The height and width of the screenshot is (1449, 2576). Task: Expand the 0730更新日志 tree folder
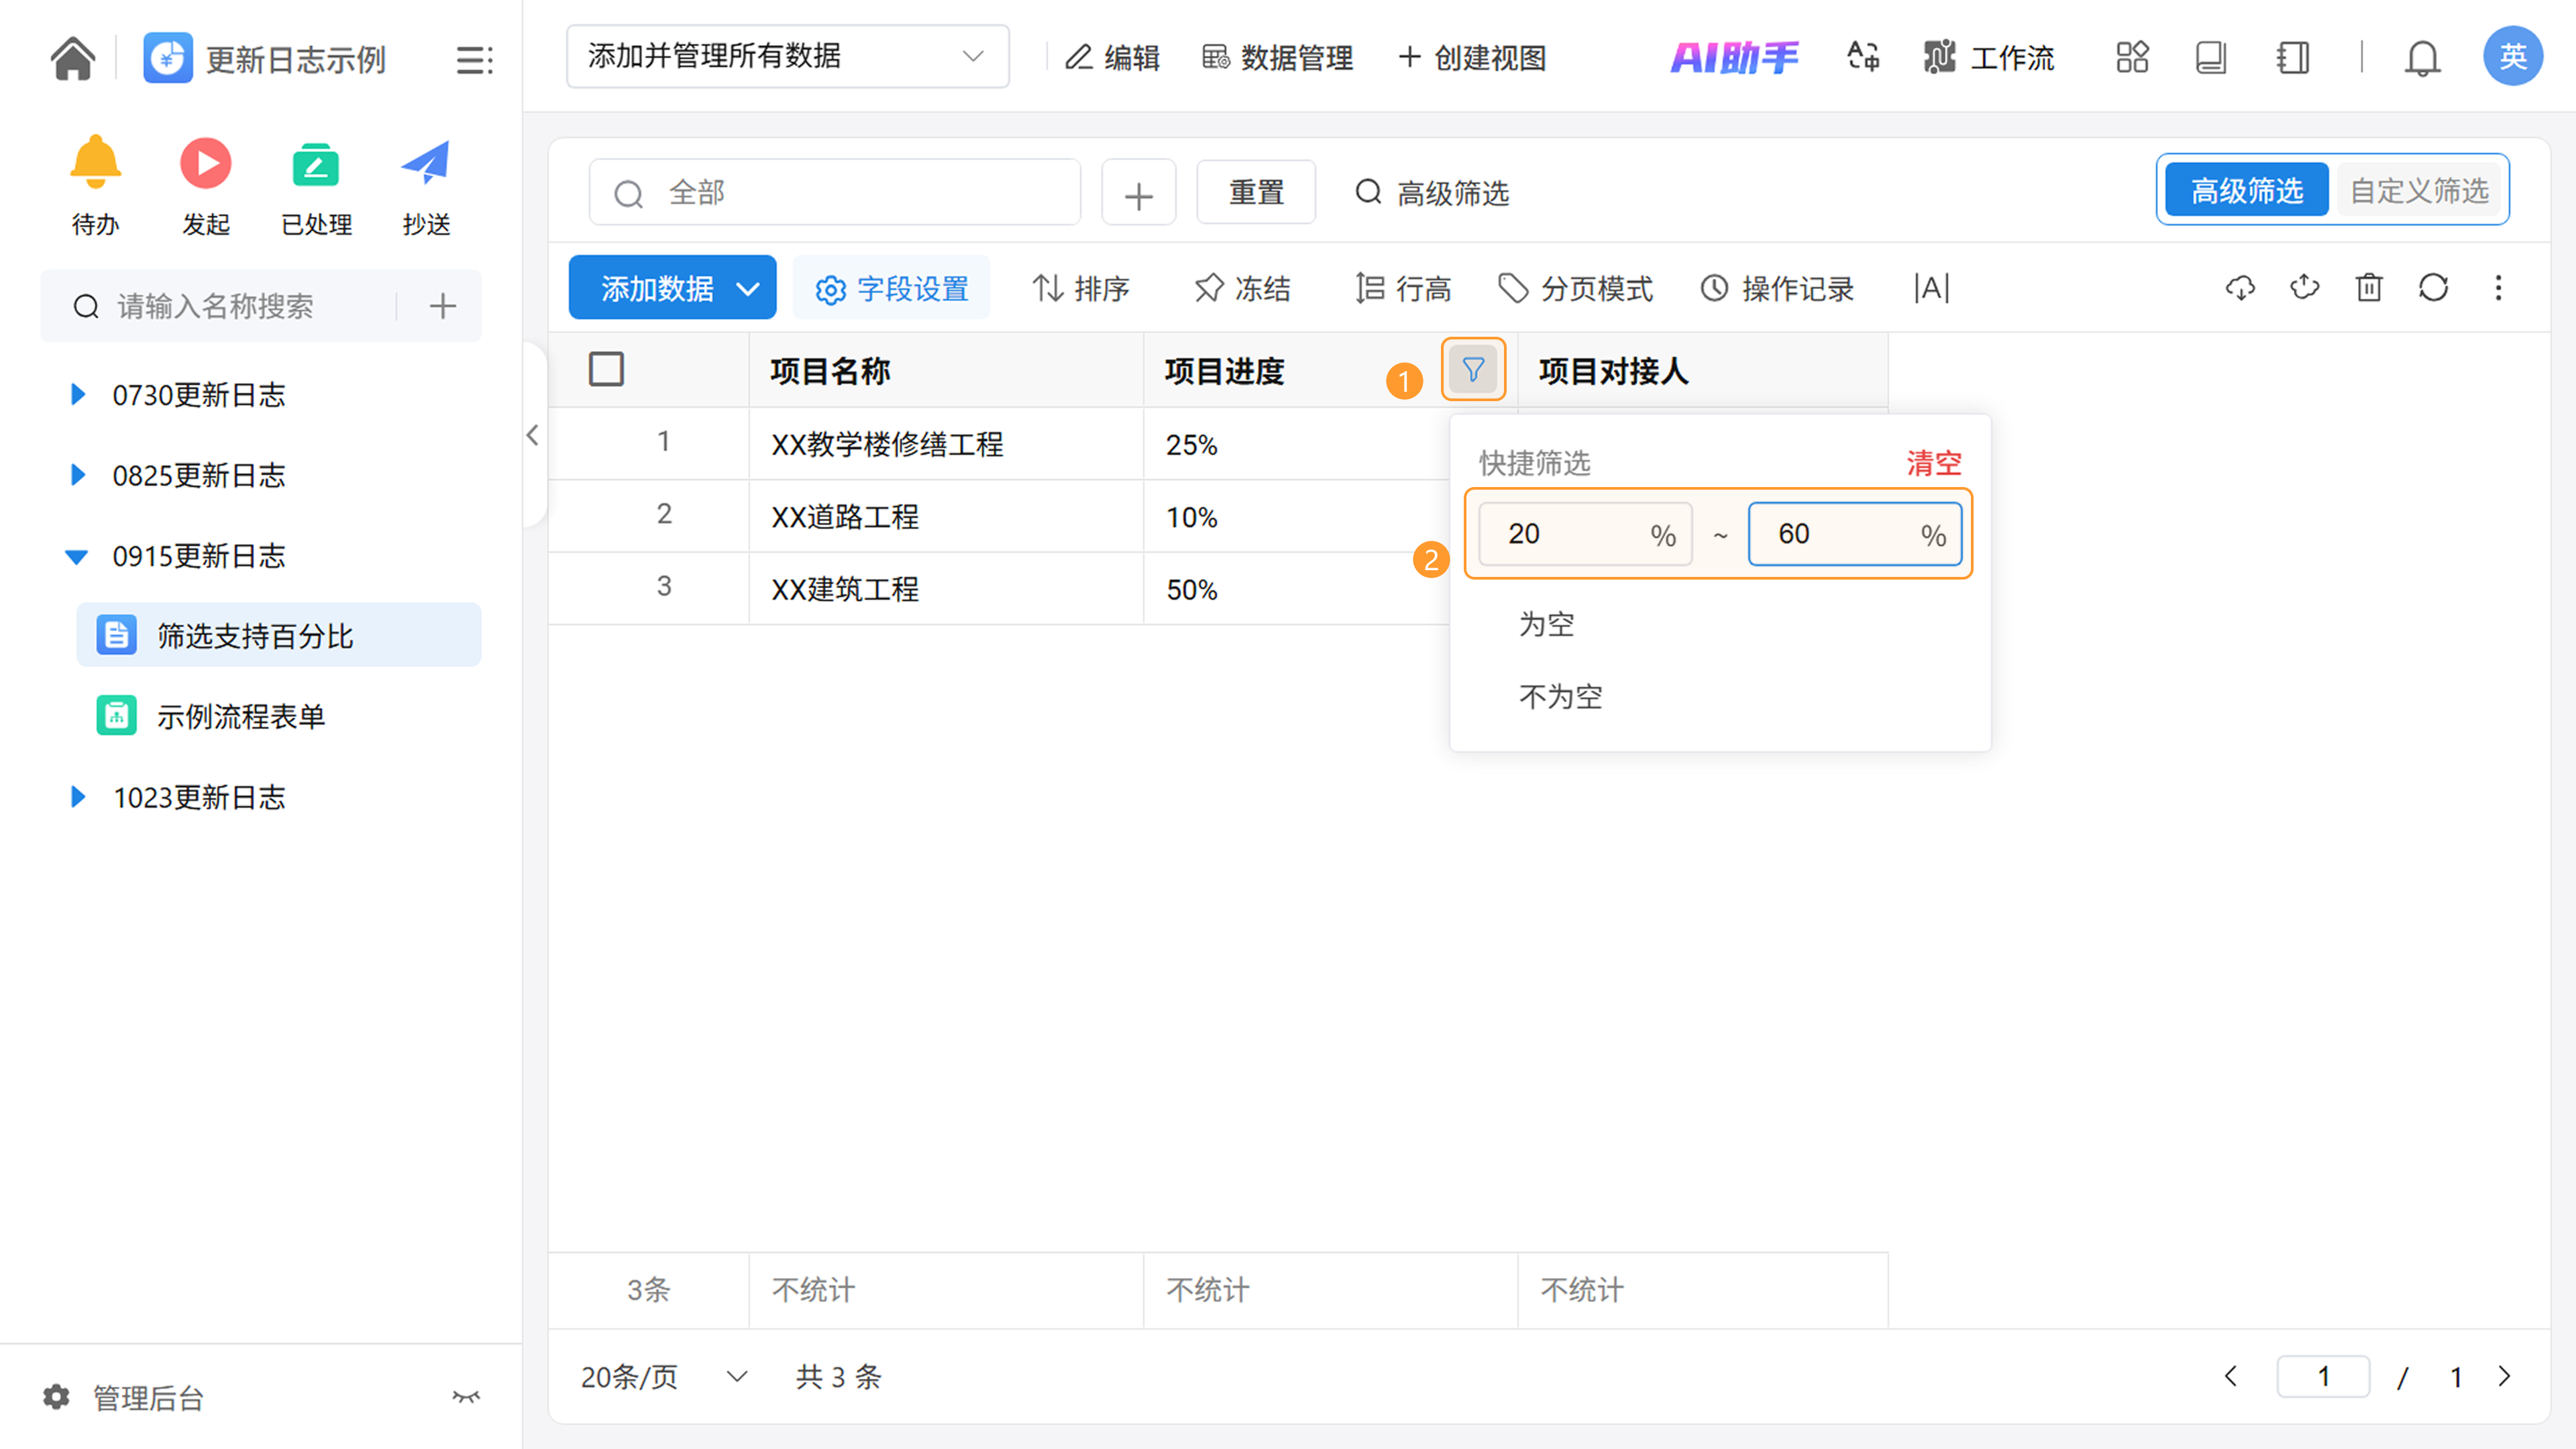point(78,394)
